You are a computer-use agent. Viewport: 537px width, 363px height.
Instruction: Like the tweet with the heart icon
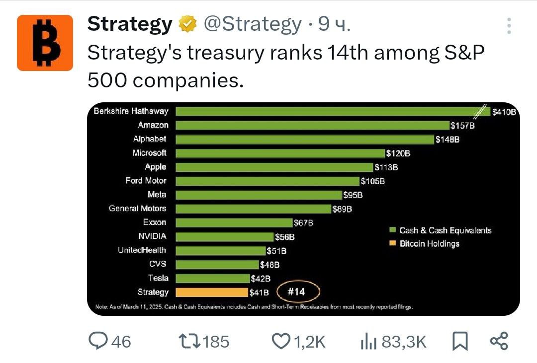[x=281, y=342]
